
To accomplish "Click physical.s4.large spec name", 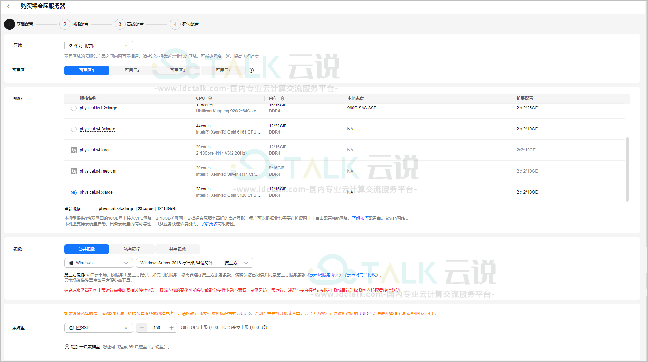I will coord(95,150).
